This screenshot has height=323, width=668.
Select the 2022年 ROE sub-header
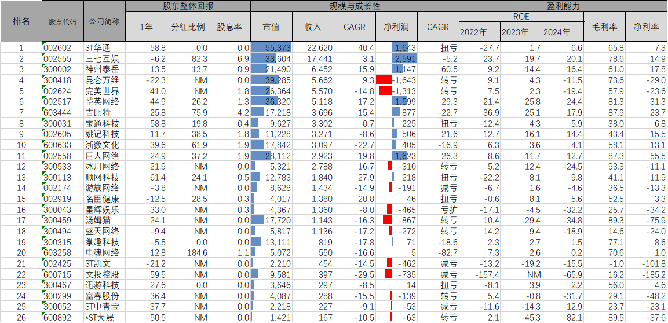pos(480,32)
